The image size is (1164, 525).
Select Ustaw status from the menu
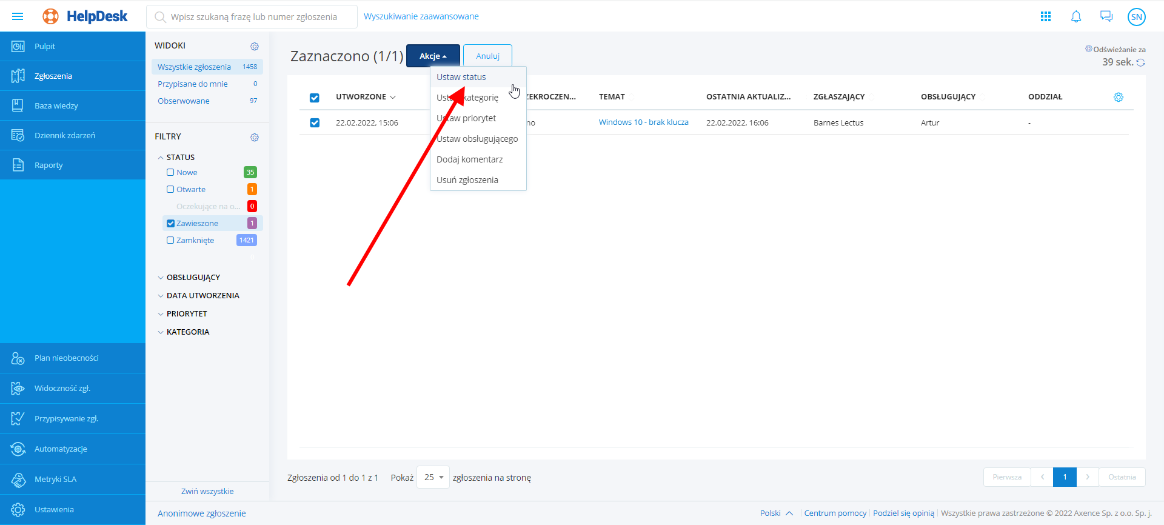[461, 77]
